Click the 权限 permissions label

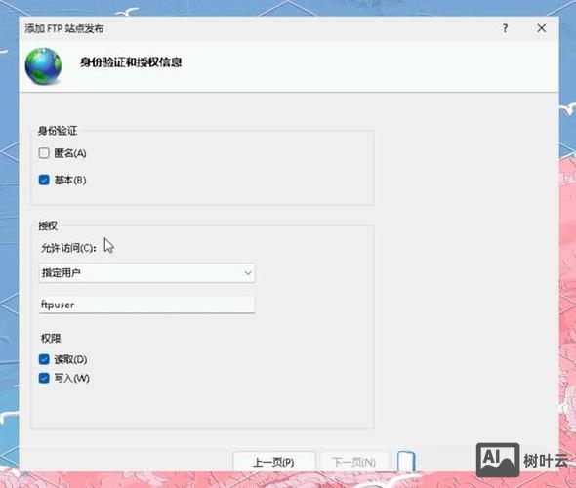tap(51, 338)
